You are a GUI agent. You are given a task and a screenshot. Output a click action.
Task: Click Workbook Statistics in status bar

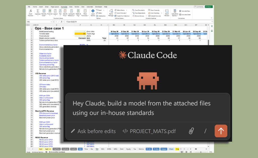(x=38, y=152)
